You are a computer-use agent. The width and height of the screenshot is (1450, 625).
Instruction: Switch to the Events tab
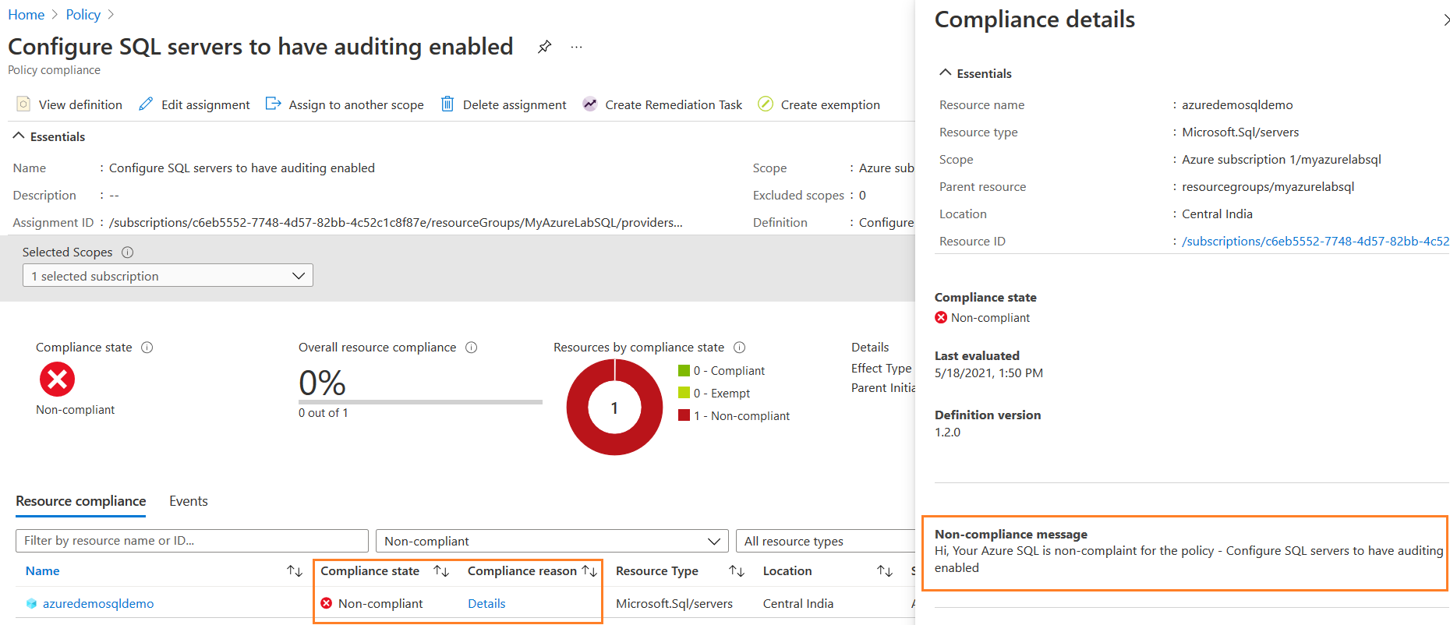click(x=189, y=501)
